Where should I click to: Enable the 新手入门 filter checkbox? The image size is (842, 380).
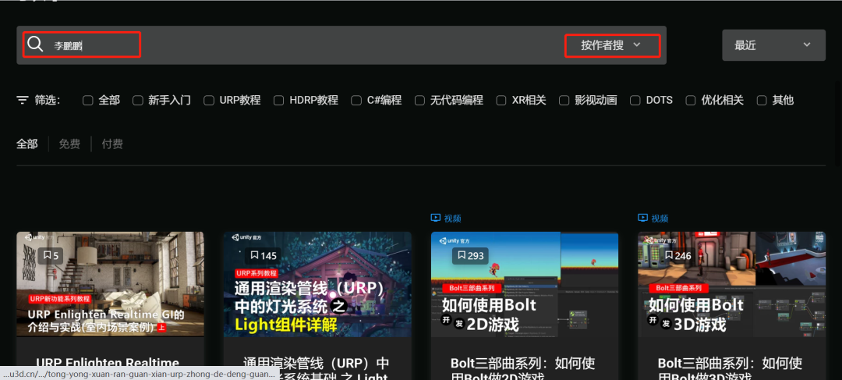coord(138,100)
